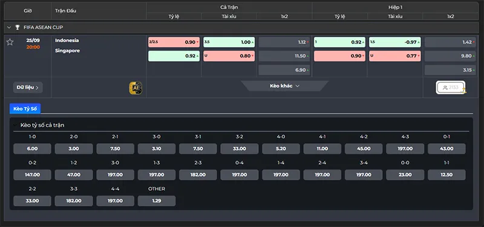Expand the Kèo khác dropdown

click(x=284, y=86)
